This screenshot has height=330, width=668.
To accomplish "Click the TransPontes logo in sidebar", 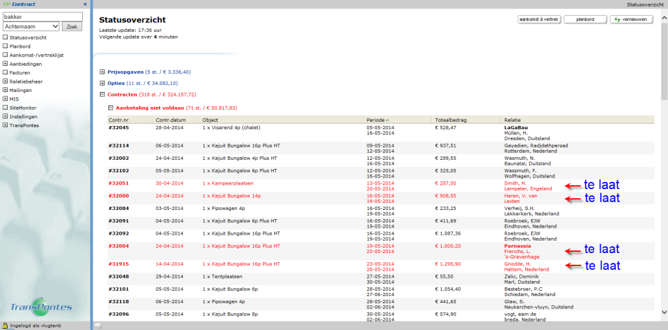I will [41, 306].
